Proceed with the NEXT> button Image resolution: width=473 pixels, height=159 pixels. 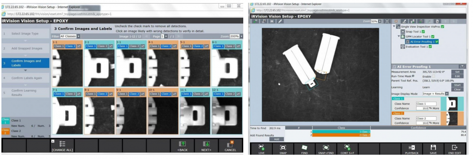click(x=206, y=146)
